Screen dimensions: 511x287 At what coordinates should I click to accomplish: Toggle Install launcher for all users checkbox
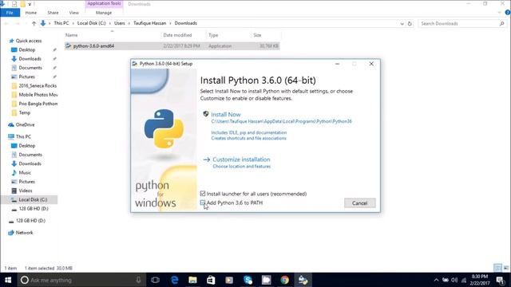point(203,194)
